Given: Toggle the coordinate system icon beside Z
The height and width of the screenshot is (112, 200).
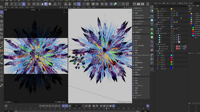Looking at the screenshot, I should tap(24, 4).
